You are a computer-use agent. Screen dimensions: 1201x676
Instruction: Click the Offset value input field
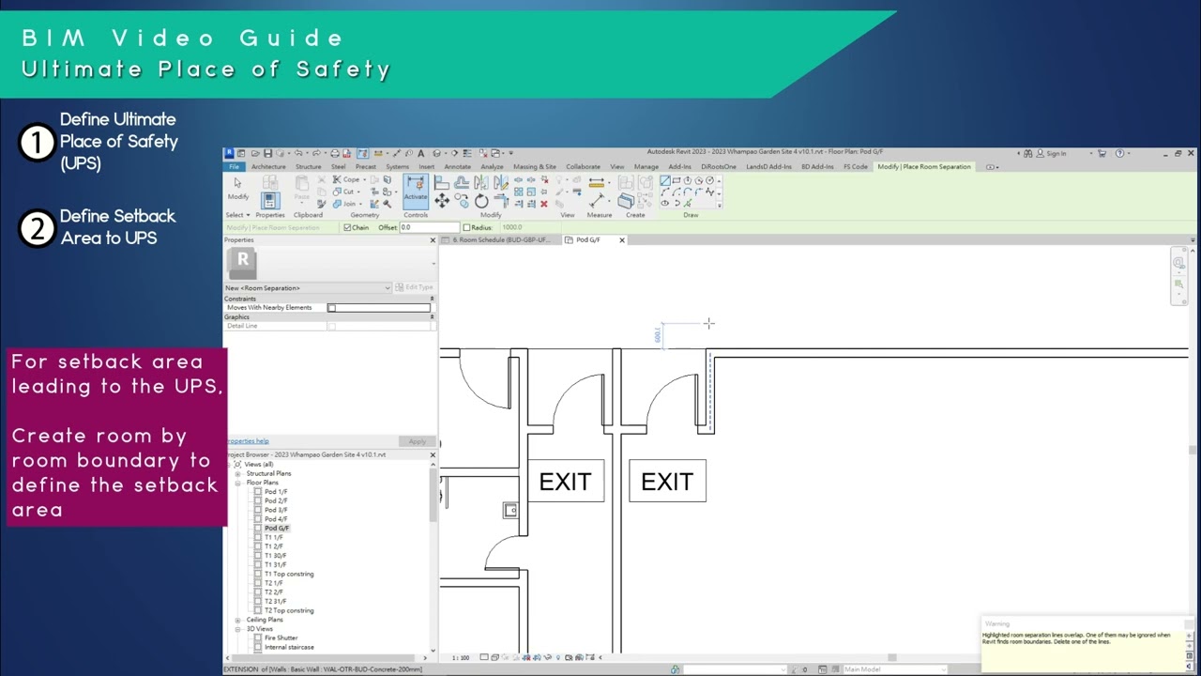(429, 227)
